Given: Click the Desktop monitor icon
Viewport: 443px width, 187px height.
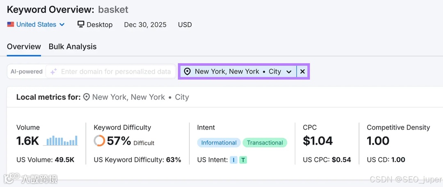Looking at the screenshot, I should (x=81, y=25).
